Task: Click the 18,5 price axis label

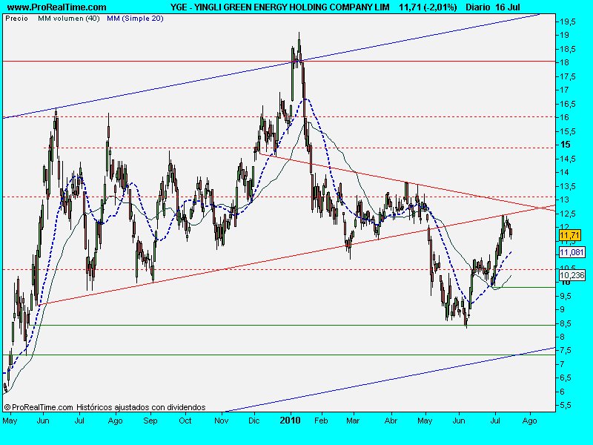Action: coord(568,49)
